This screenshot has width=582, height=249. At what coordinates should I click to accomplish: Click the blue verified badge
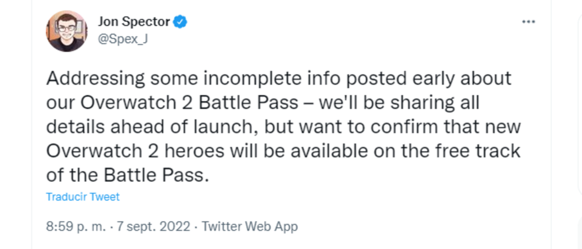tap(180, 22)
